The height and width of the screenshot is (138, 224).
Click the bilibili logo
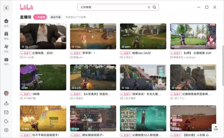click(x=27, y=7)
